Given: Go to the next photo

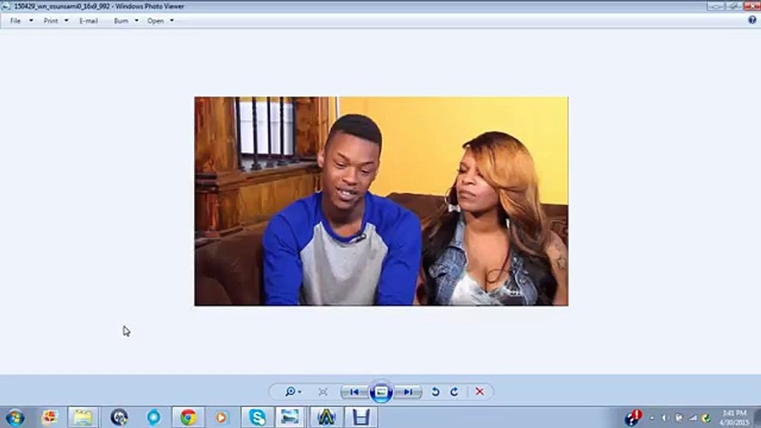Looking at the screenshot, I should pos(408,392).
